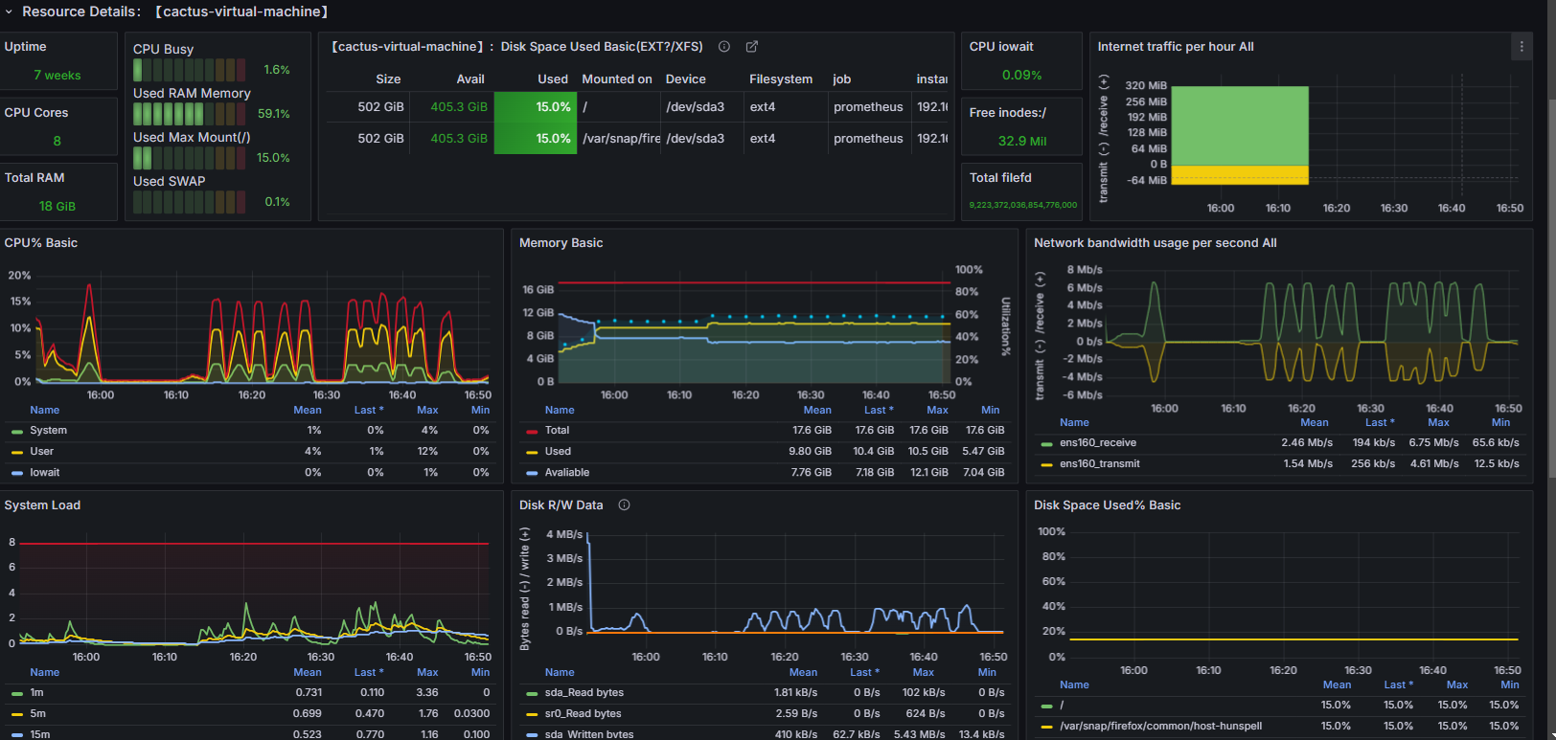Open the Disk Space Used Basic info icon
This screenshot has width=1556, height=740.
724,47
